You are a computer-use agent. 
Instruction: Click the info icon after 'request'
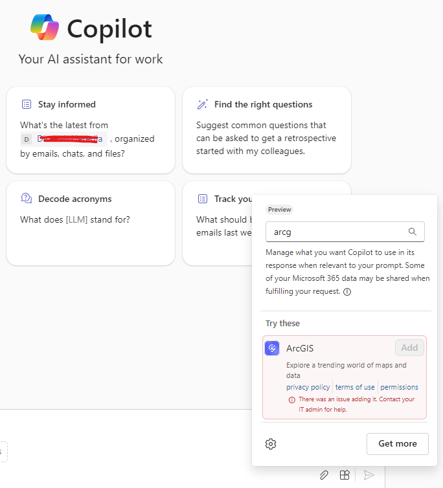pos(347,292)
